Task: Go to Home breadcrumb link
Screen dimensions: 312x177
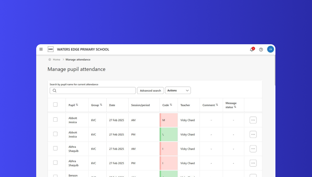Action: click(x=57, y=60)
